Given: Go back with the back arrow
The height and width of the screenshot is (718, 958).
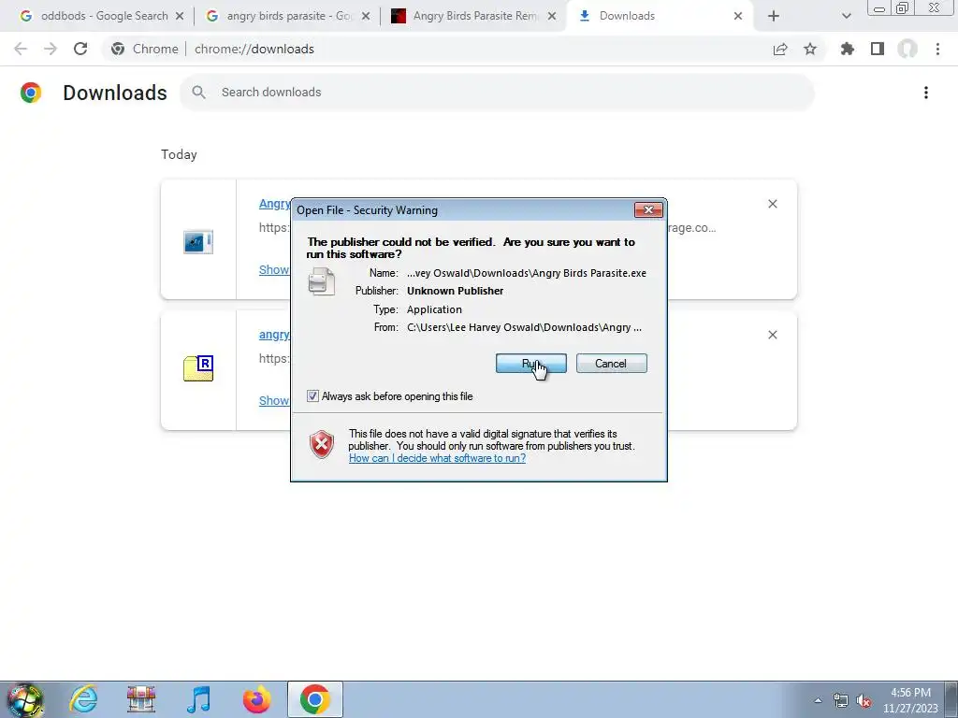Looking at the screenshot, I should [21, 49].
